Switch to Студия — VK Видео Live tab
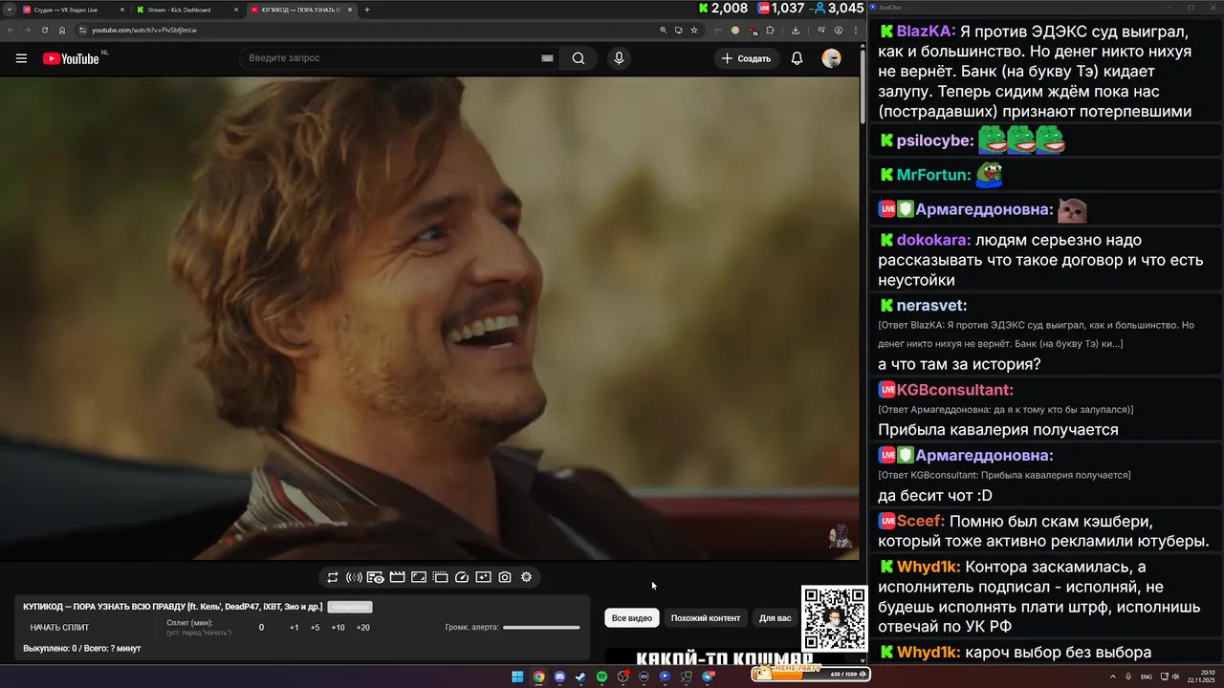Viewport: 1224px width, 688px height. (x=73, y=10)
